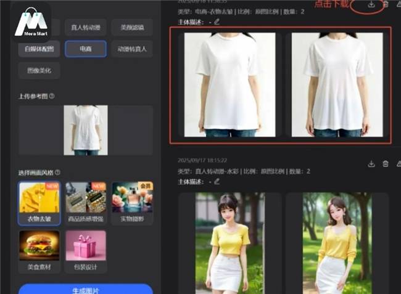Choose the 动漫转真人 category
The width and height of the screenshot is (401, 294).
pos(131,49)
